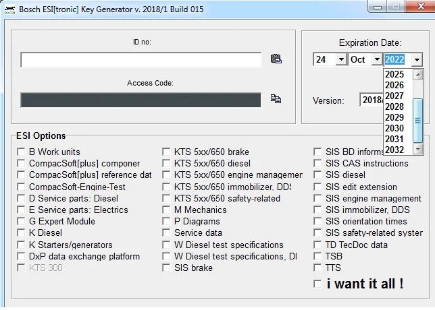This screenshot has width=435, height=310.
Task: Pick 2032 from the year options
Action: (394, 150)
